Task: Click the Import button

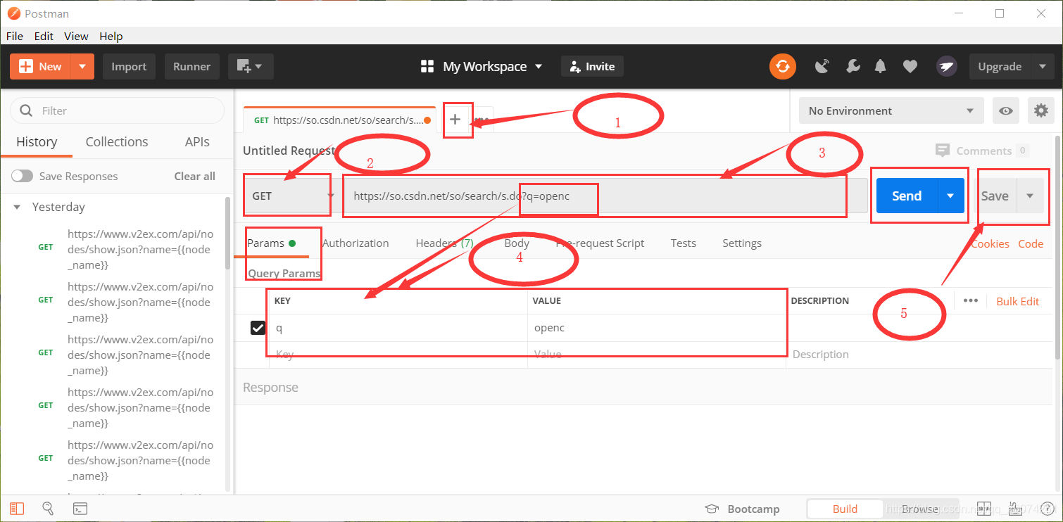Action: click(x=129, y=67)
